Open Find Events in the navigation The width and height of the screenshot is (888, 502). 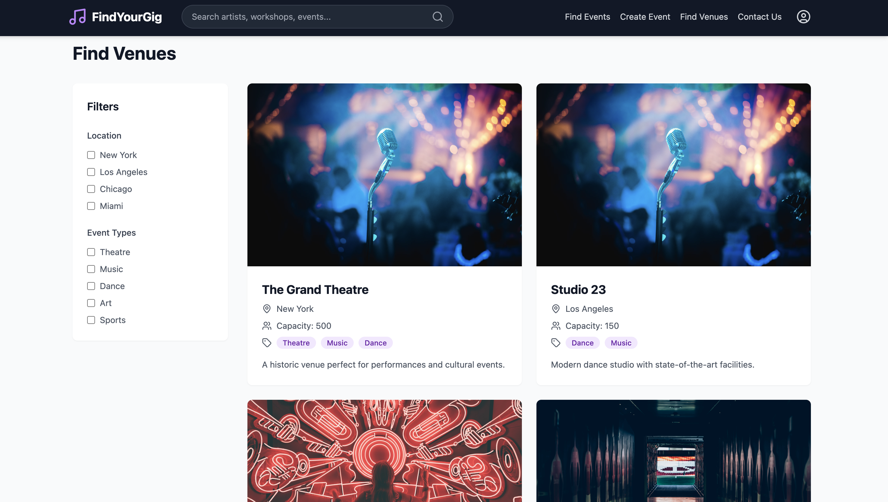coord(587,17)
